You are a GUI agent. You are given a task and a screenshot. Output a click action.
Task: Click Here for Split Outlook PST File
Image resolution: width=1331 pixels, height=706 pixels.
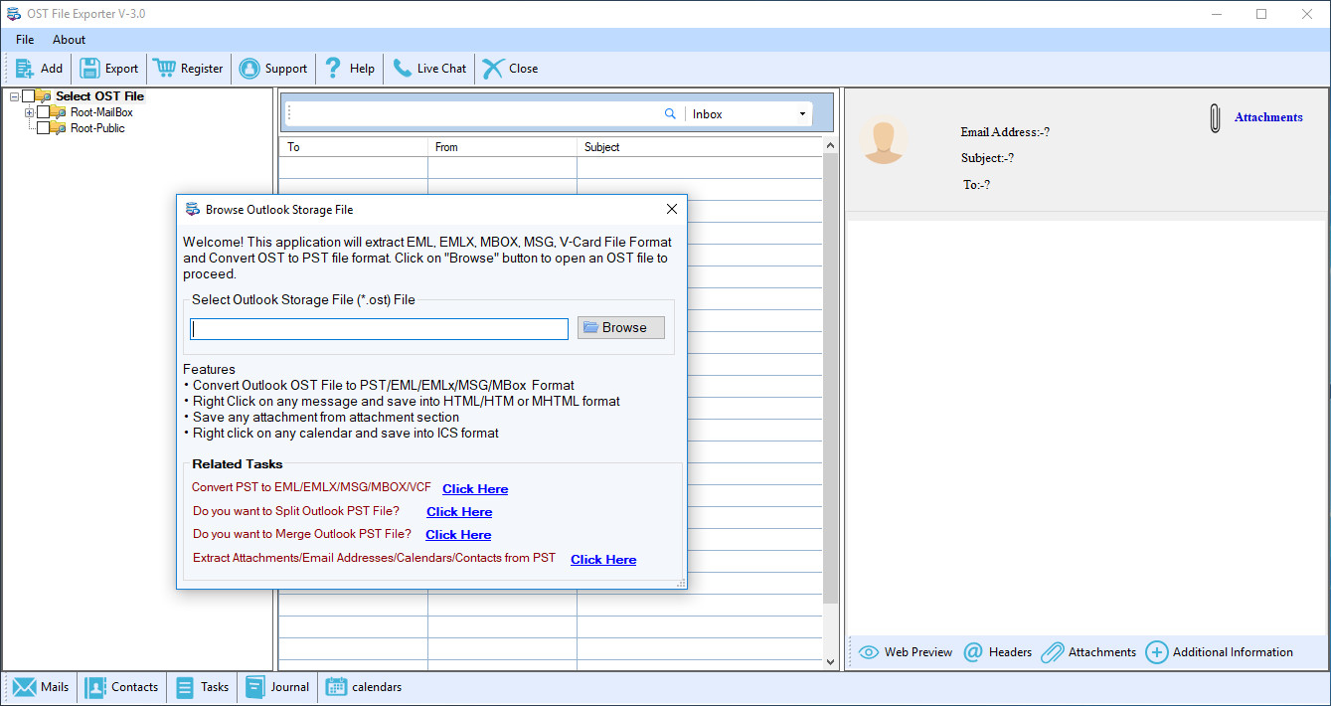pyautogui.click(x=459, y=512)
